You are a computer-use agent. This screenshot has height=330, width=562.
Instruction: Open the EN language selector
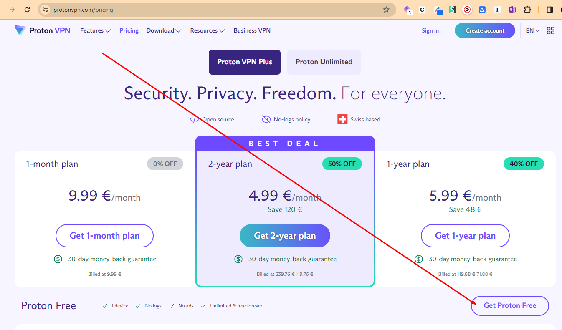tap(533, 30)
